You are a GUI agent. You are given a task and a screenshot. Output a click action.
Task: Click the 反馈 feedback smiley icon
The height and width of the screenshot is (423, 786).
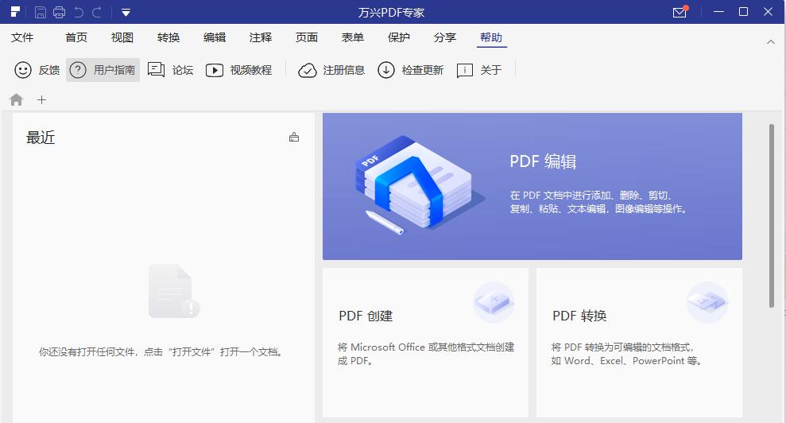(x=23, y=70)
